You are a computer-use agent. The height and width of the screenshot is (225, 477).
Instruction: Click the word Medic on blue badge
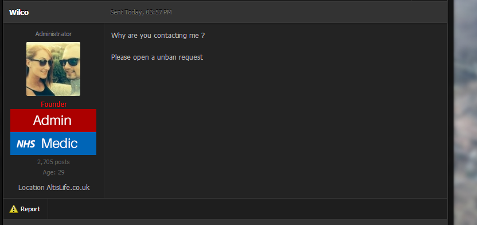coord(60,143)
